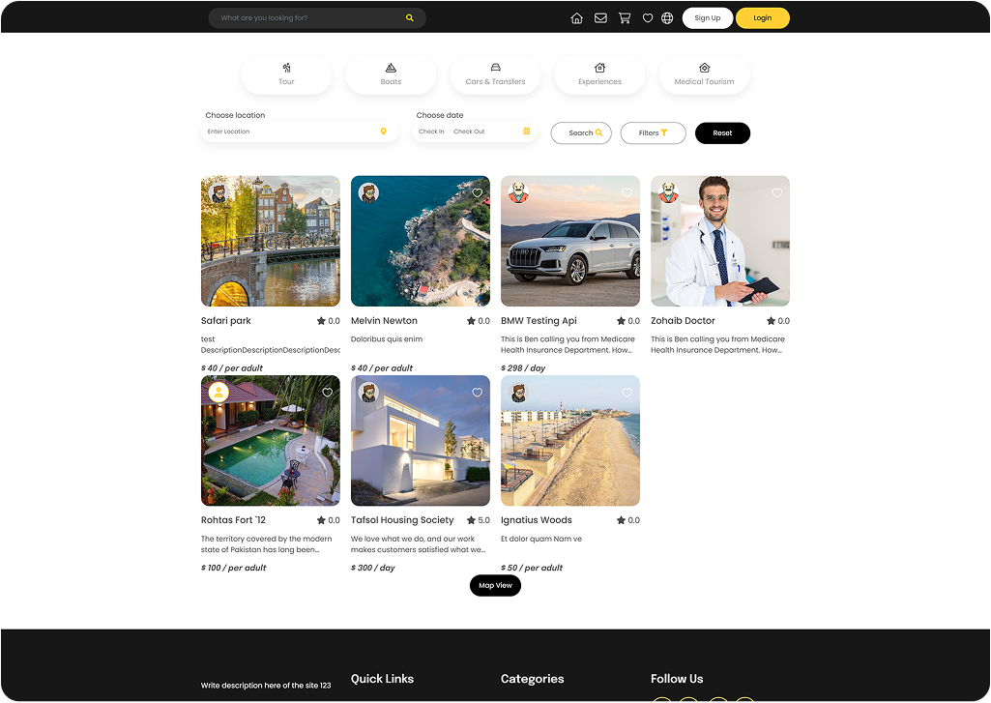Click the Map View button
Screen dimensions: 991x703
tap(495, 585)
